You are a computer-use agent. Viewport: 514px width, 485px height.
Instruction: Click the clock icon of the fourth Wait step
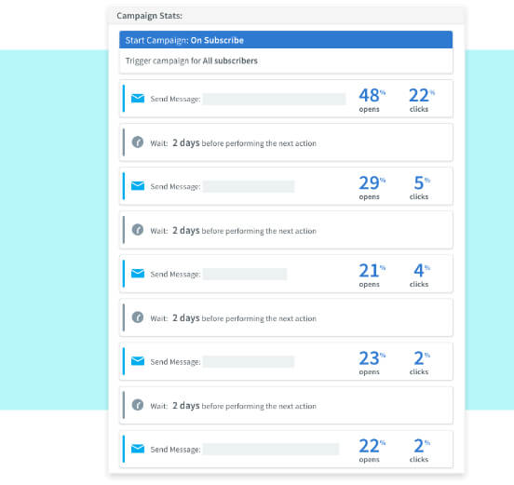click(138, 405)
